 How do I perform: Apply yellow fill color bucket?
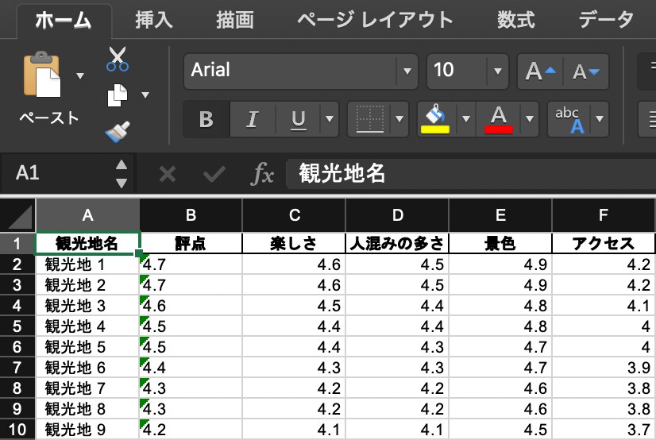[435, 119]
